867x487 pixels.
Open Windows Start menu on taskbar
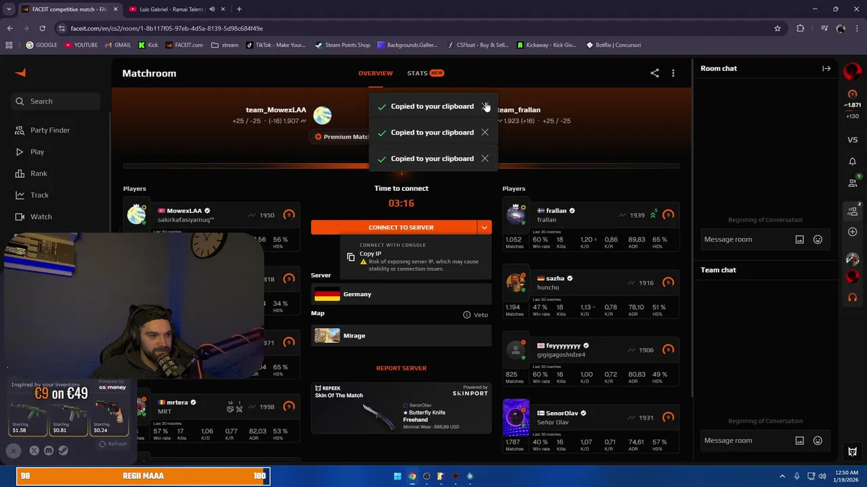pos(398,476)
